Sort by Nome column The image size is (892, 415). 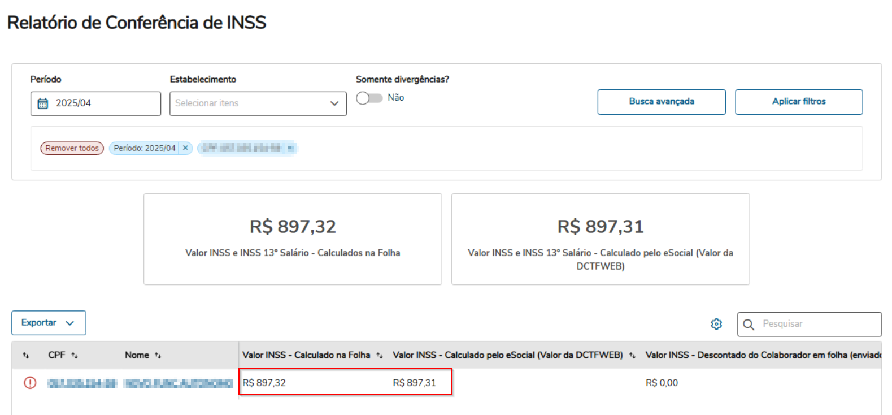[158, 356]
